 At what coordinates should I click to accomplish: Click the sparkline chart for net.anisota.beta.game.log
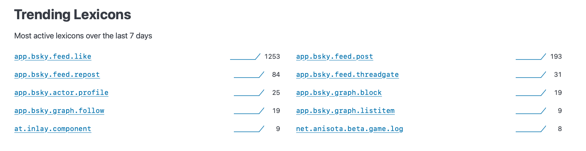point(531,129)
